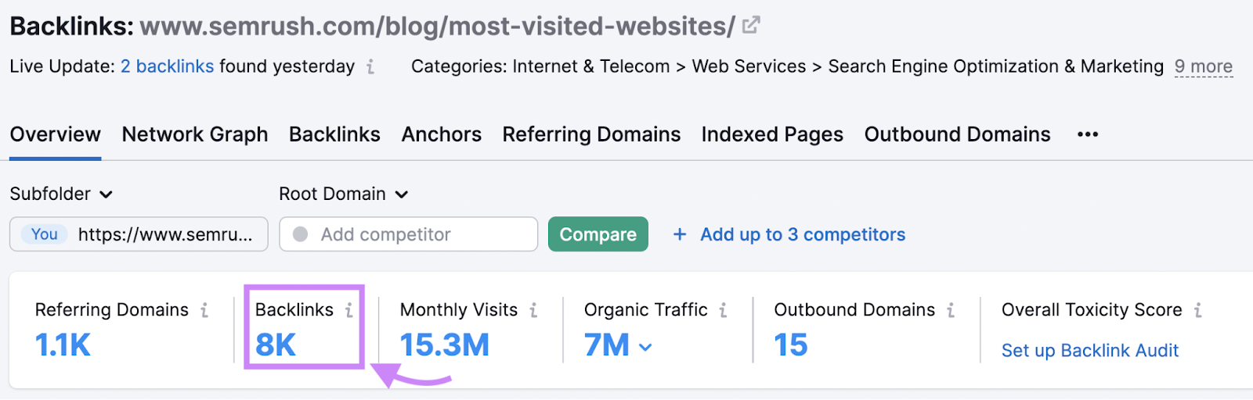Show the 9 more categories

1203,67
